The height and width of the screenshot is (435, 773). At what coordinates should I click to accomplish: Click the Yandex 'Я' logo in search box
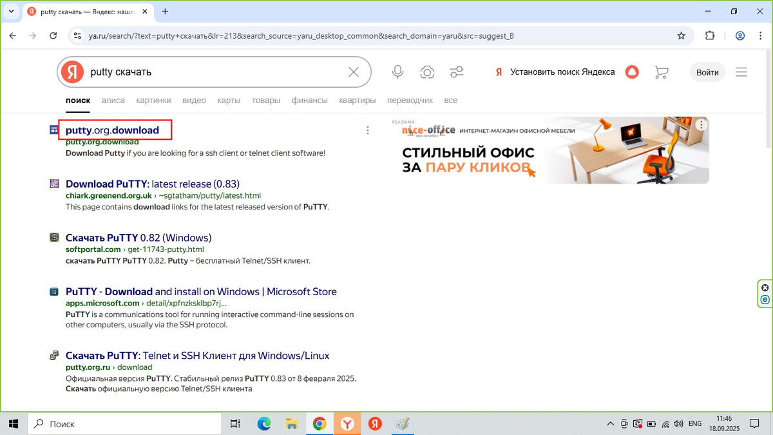point(72,72)
